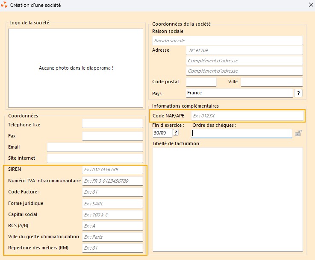The height and width of the screenshot is (260, 315).
Task: Focus the Code postal field
Action: (x=201, y=82)
